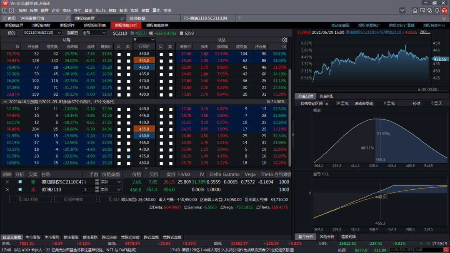Open the 债券 menu
Screen dimensions: 450x253
point(45,10)
